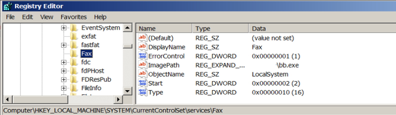Click the exfat folder icon
Image resolution: width=396 pixels, height=115 pixels.
(x=74, y=36)
